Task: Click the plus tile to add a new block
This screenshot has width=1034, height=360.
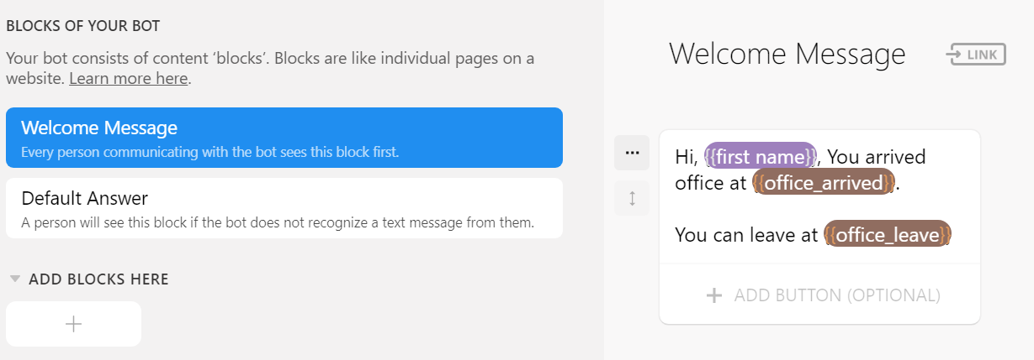Action: click(x=73, y=324)
